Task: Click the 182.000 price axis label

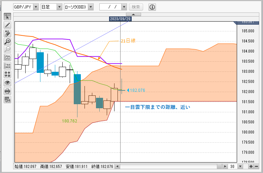Action: pos(248,92)
